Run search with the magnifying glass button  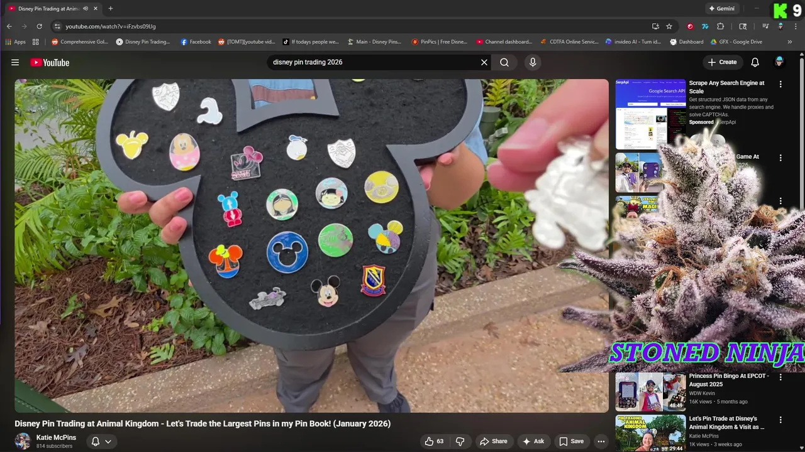tap(504, 62)
